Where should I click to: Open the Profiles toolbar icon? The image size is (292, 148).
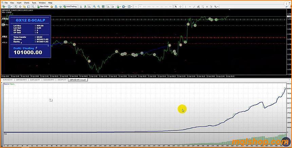(x=9, y=6)
